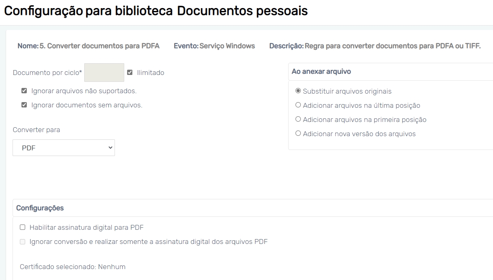Click the 'Ignorar conversão' digital signature checkbox
The width and height of the screenshot is (493, 280).
coord(23,242)
